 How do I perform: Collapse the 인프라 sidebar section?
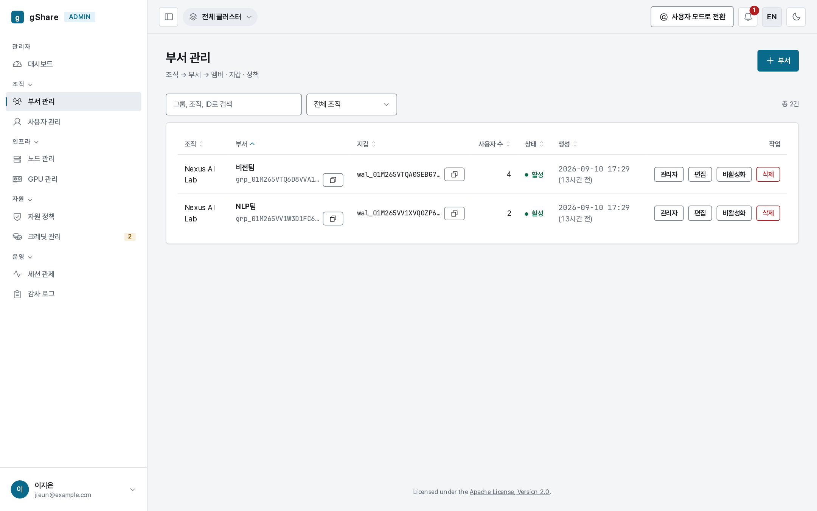[25, 142]
